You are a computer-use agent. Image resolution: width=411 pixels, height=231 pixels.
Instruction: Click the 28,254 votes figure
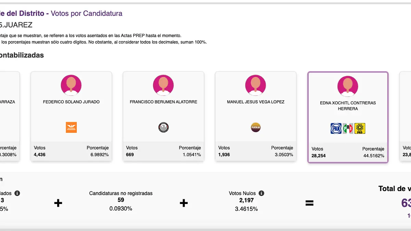coord(319,156)
